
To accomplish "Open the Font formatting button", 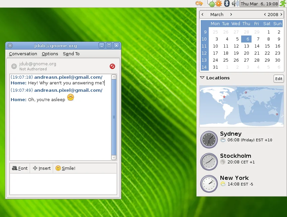I will coord(20,168).
